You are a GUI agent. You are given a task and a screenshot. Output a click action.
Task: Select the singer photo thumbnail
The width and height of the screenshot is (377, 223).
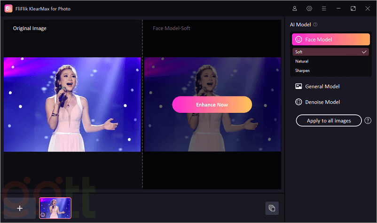[55, 208]
